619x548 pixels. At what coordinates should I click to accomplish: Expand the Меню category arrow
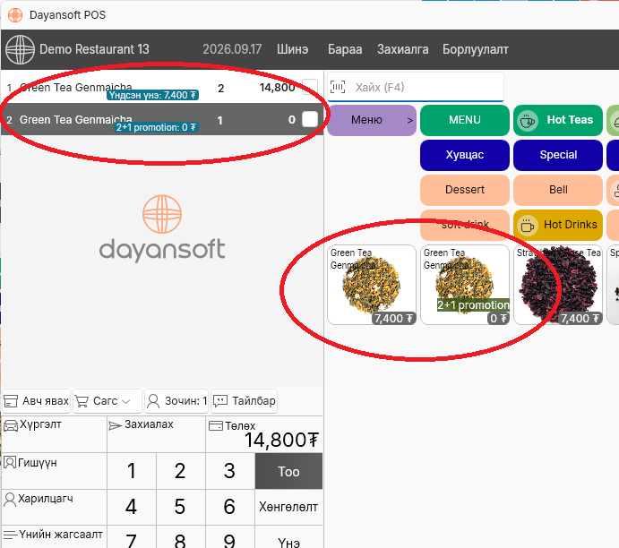tap(410, 120)
